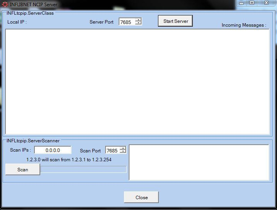
Task: Decrease the Server Port value with down arrow
Action: [138, 24]
